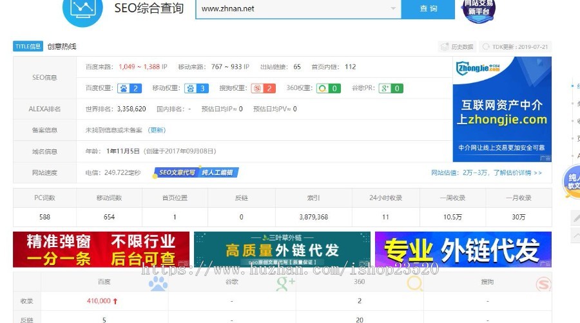Open the 网站交易新平台 badge
This screenshot has width=580, height=323.
(479, 10)
